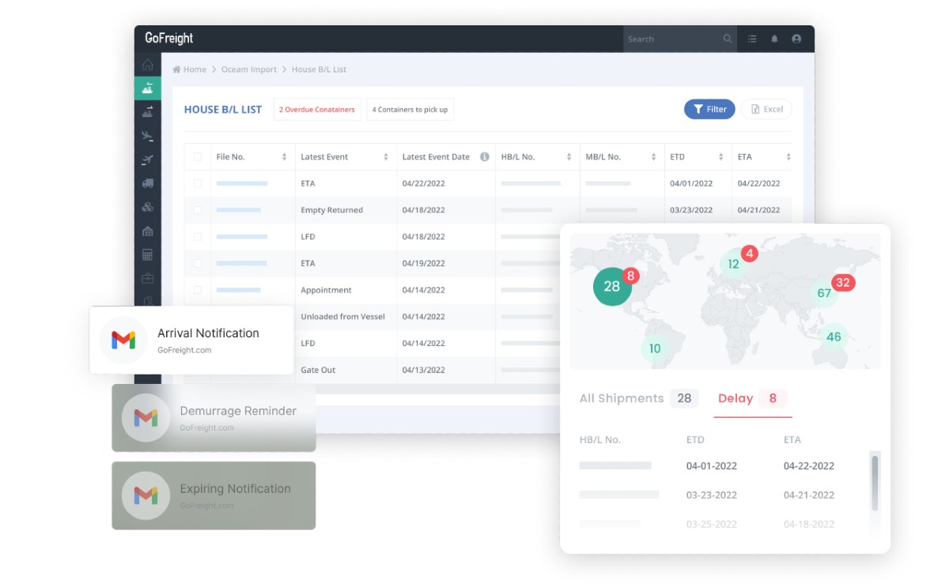The width and height of the screenshot is (949, 587).
Task: Open the user profile icon
Action: [796, 39]
